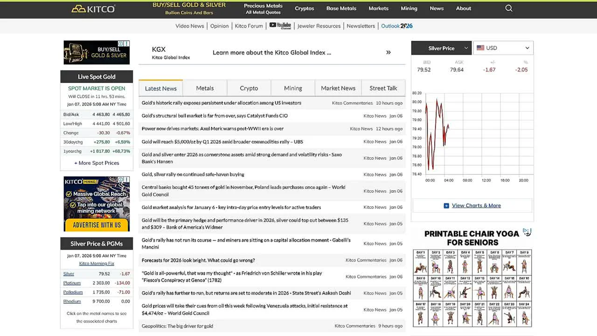
Task: Click the search magnifier icon
Action: coord(509,8)
